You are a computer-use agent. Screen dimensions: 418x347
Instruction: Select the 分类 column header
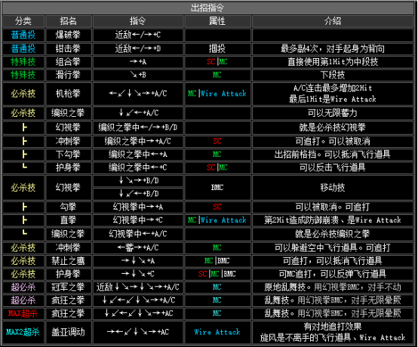[23, 21]
